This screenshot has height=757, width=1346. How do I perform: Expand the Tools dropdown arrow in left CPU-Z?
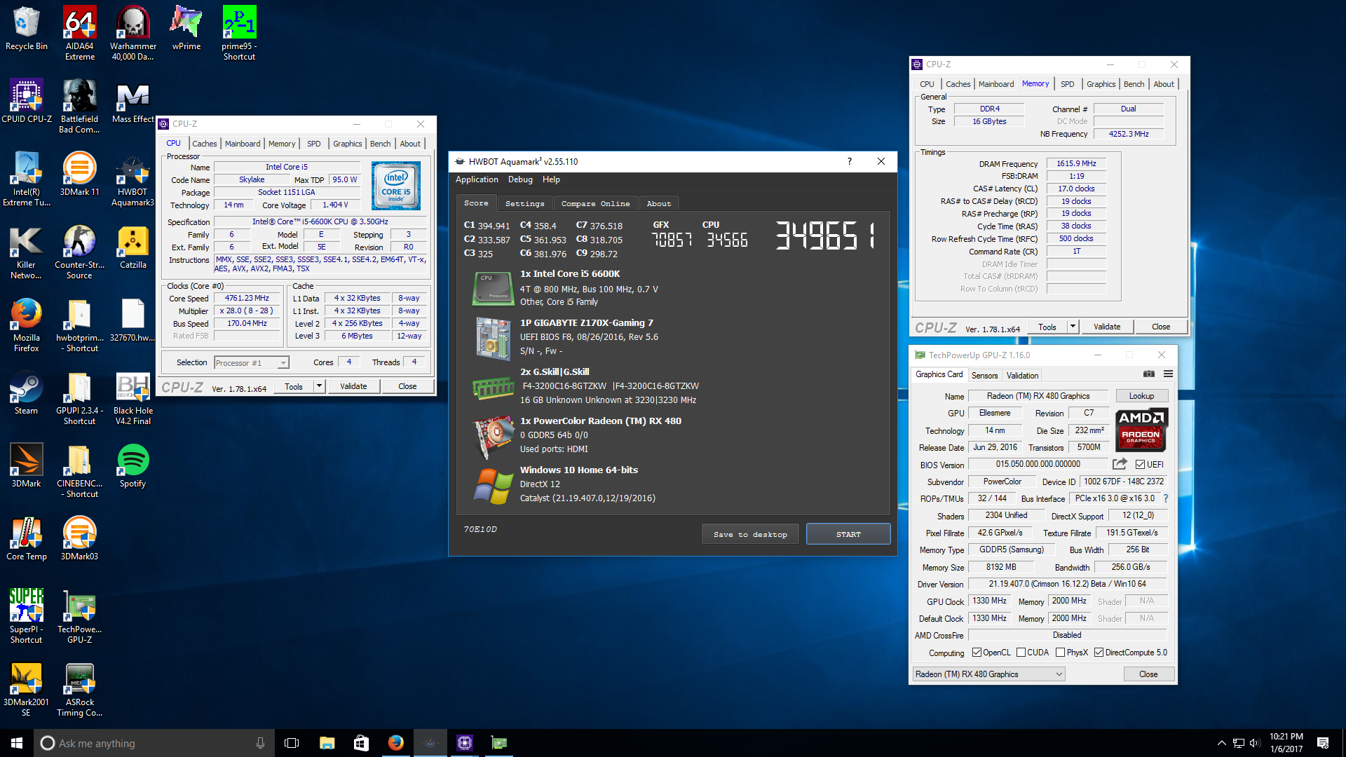(319, 386)
